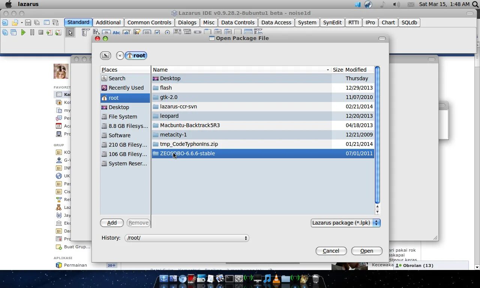
Task: Select the gtk-2.0 folder
Action: click(x=263, y=97)
